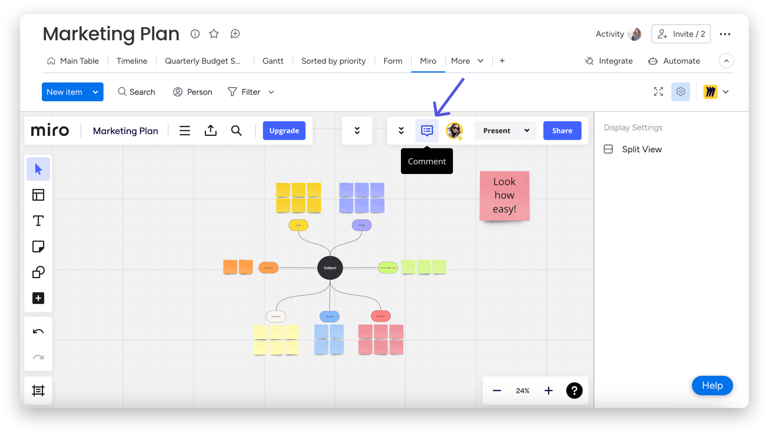Star the Marketing Plan board
769x432 pixels.
click(x=214, y=34)
